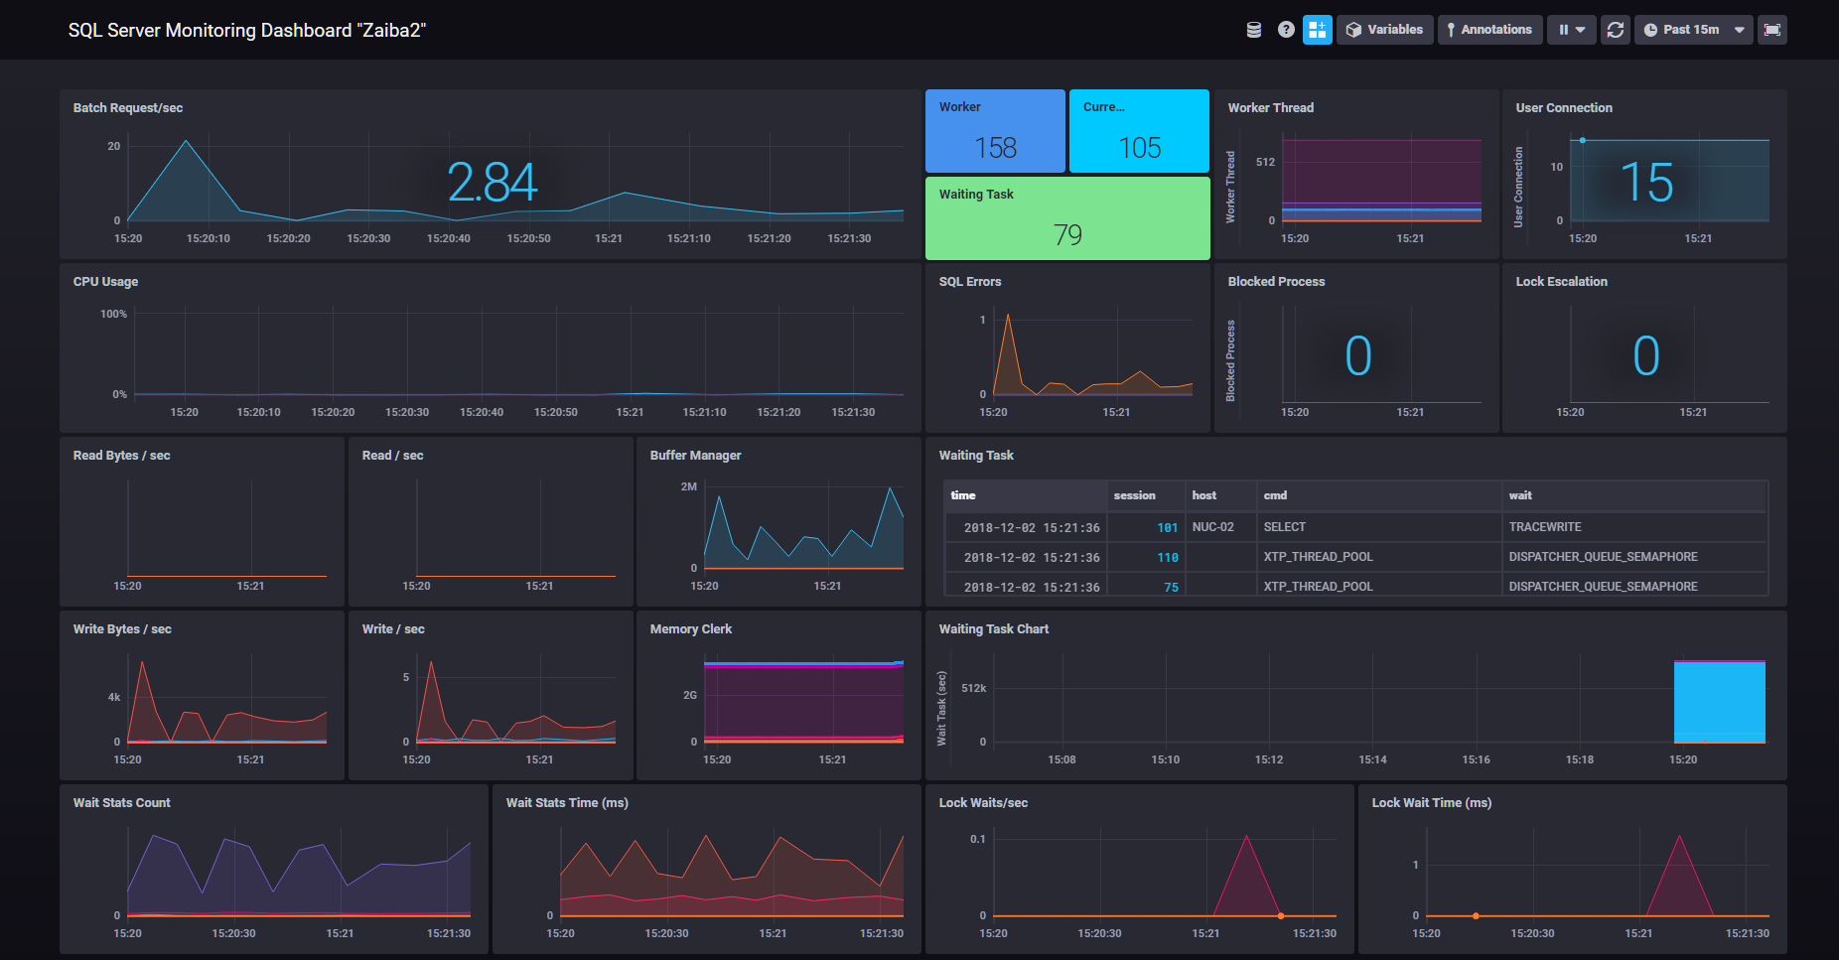The image size is (1839, 960).
Task: Click the blue data point on User Connection chart
Action: (x=1582, y=140)
